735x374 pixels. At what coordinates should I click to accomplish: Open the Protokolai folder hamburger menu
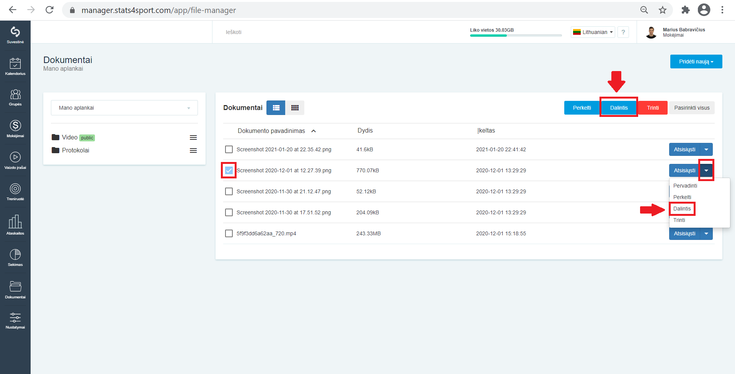point(193,151)
